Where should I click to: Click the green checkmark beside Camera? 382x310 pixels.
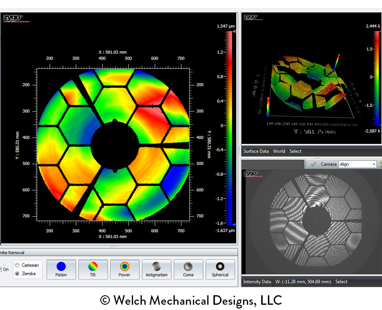pyautogui.click(x=313, y=164)
